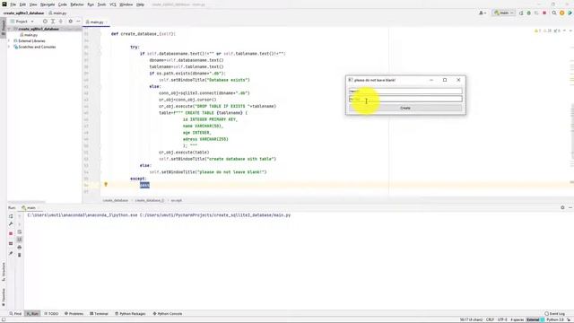Open the TODO tool window tab
The width and height of the screenshot is (574, 323).
click(x=51, y=314)
